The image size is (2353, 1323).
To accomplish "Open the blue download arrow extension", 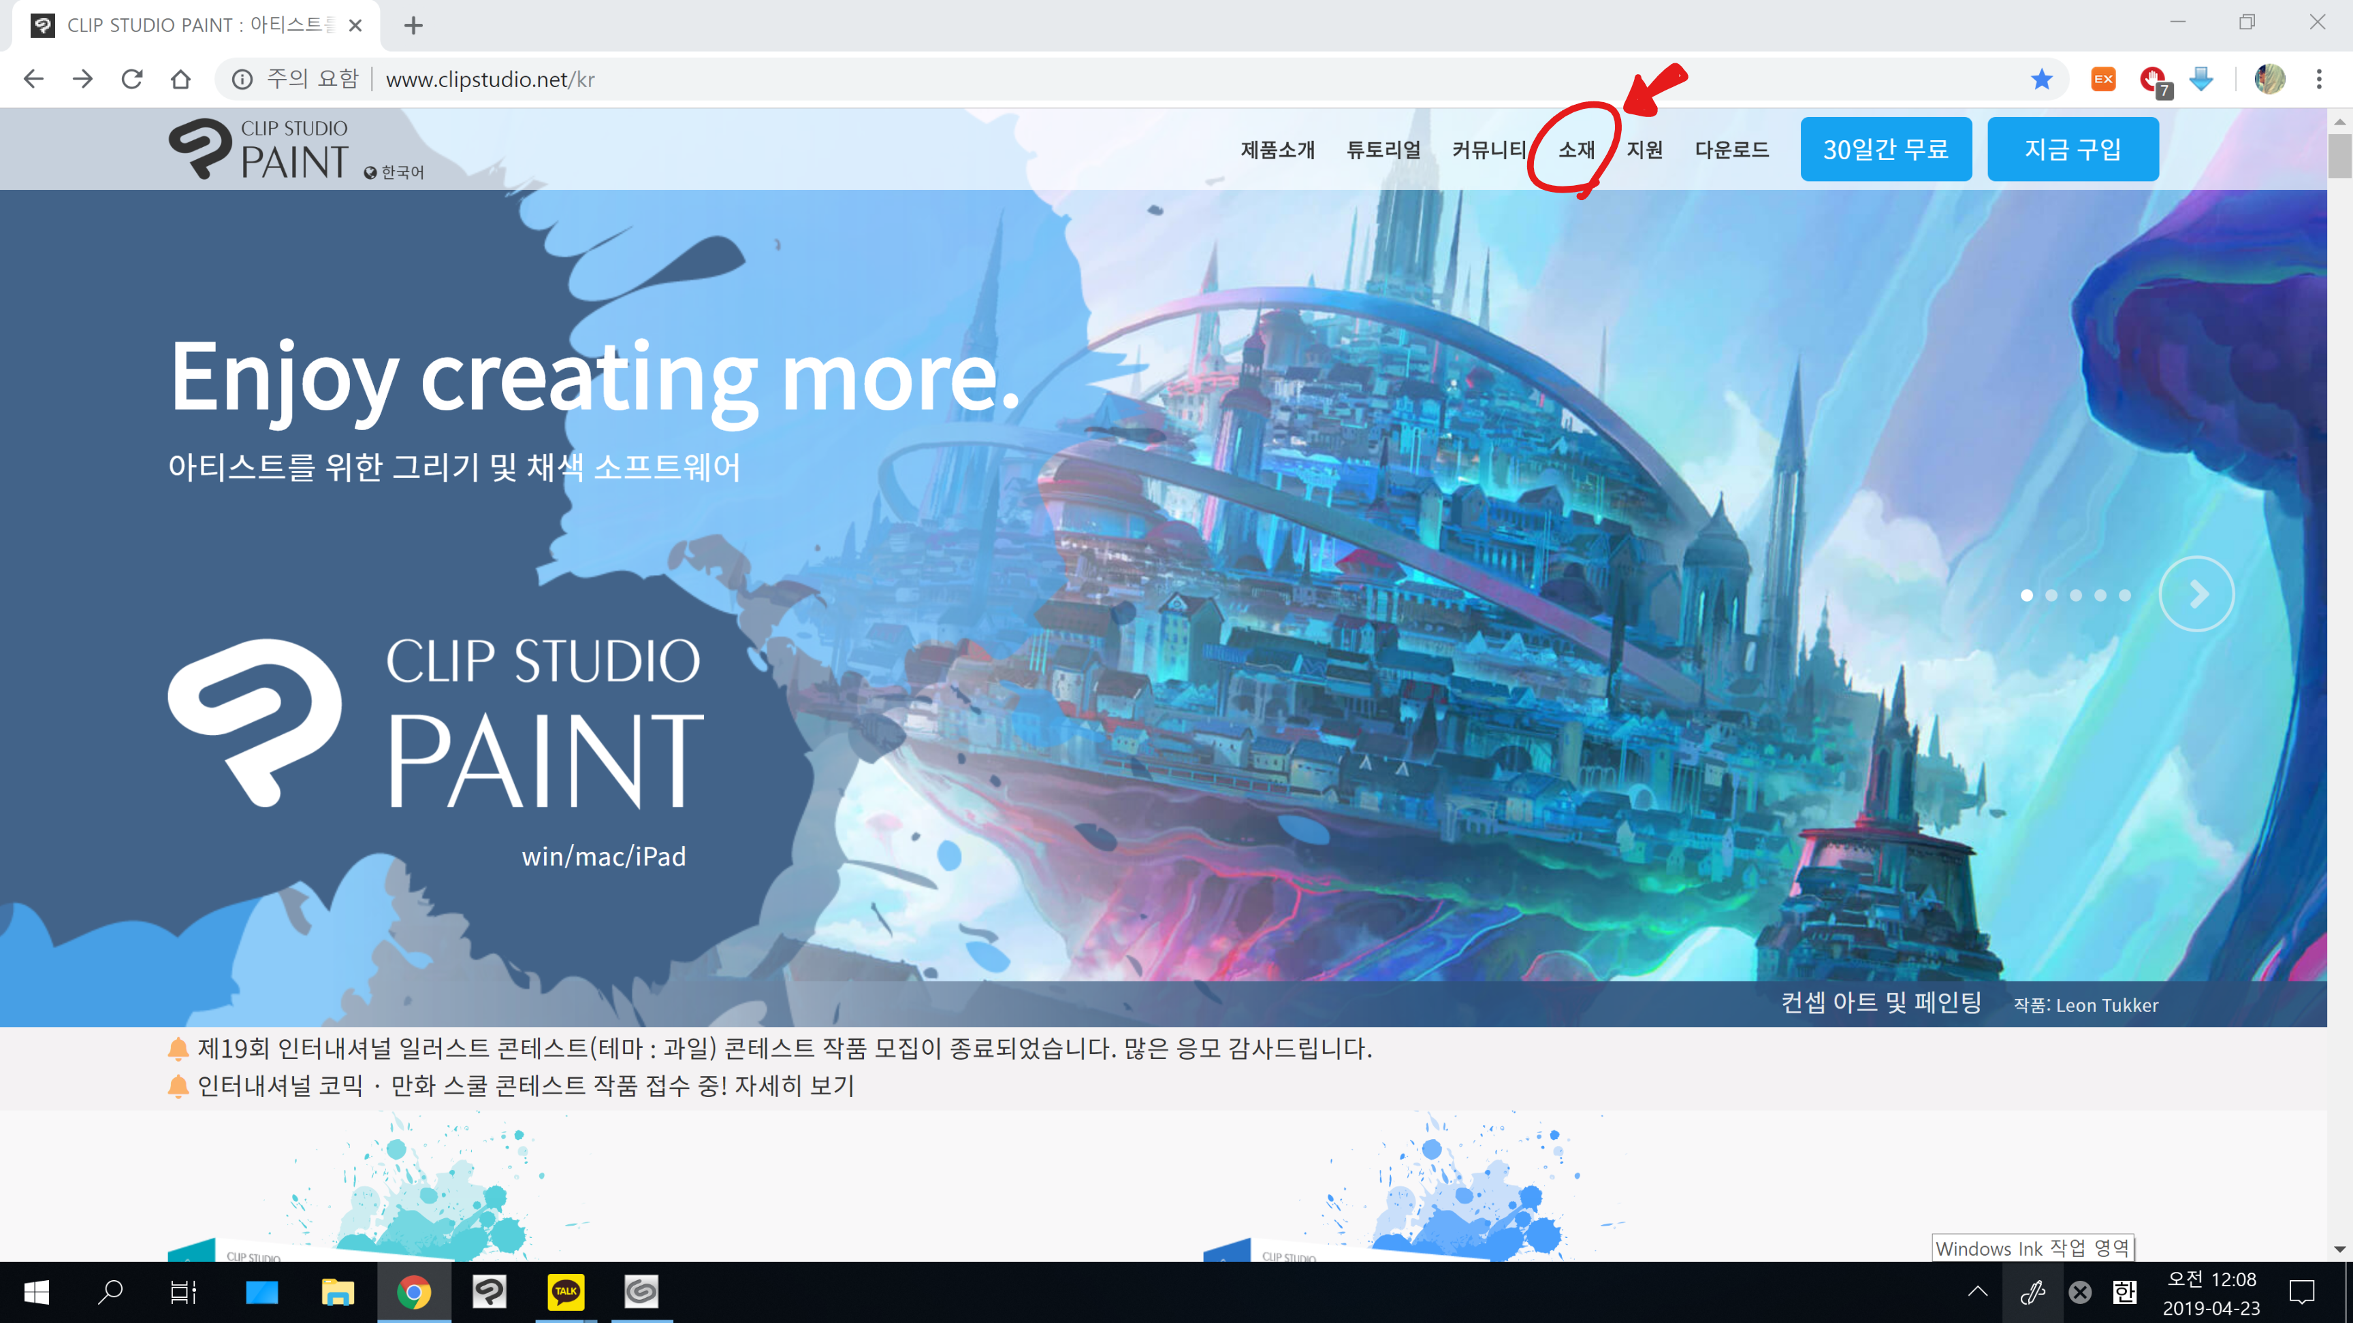I will pyautogui.click(x=2203, y=80).
